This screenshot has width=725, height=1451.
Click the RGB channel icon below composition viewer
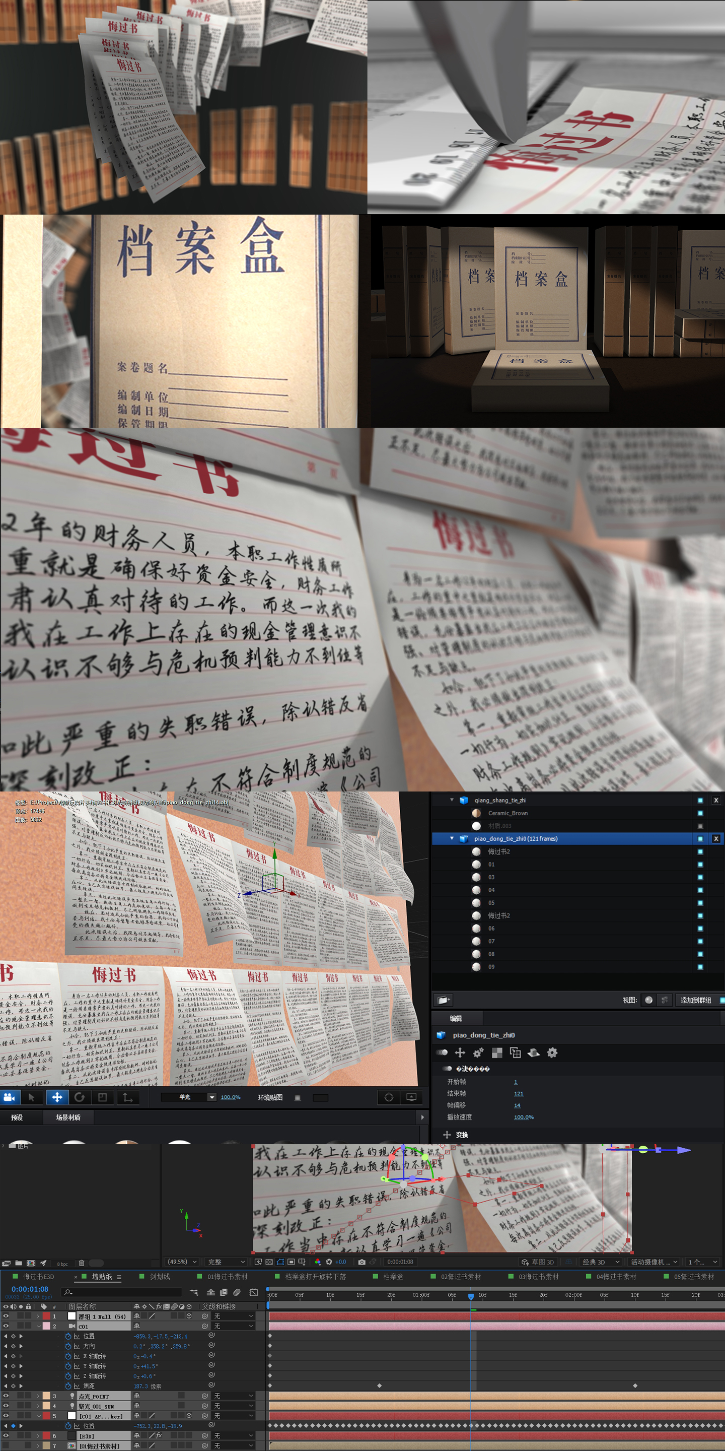pyautogui.click(x=318, y=1262)
